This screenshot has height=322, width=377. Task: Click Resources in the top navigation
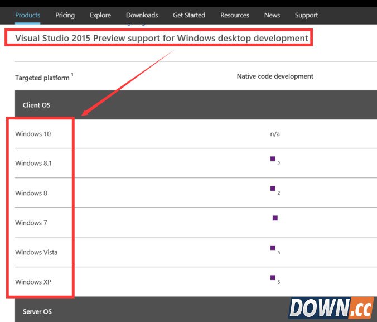(x=235, y=15)
